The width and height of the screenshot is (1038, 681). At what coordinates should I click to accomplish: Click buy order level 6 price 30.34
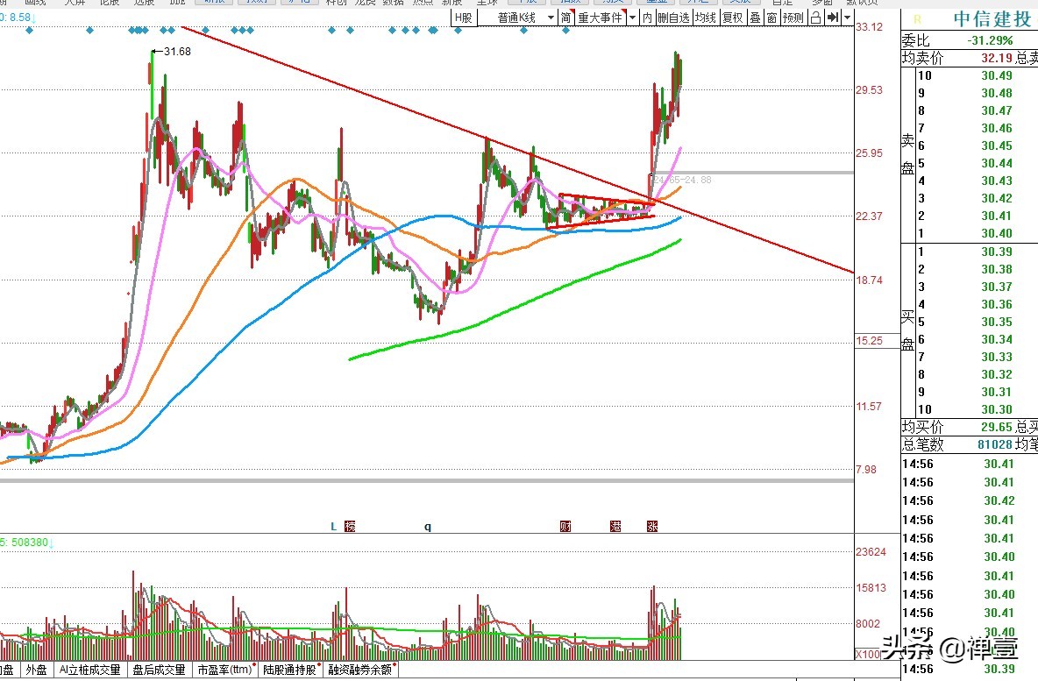coord(996,339)
